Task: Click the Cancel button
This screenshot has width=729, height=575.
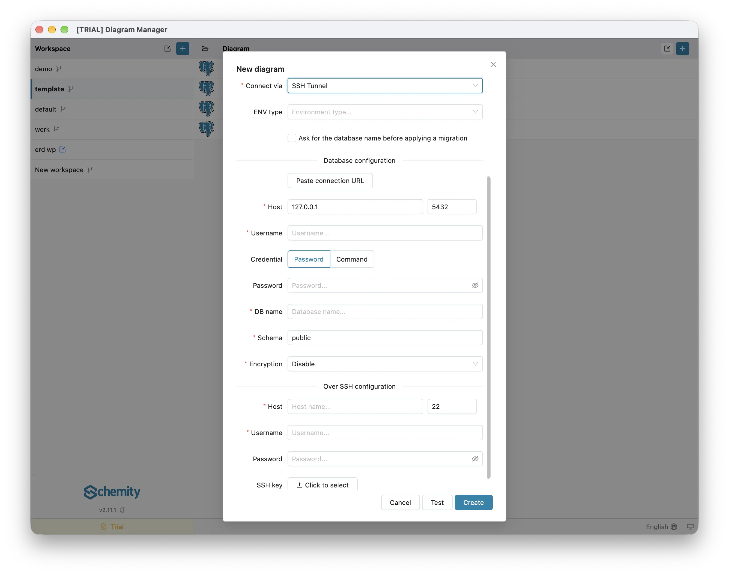Action: (x=400, y=502)
